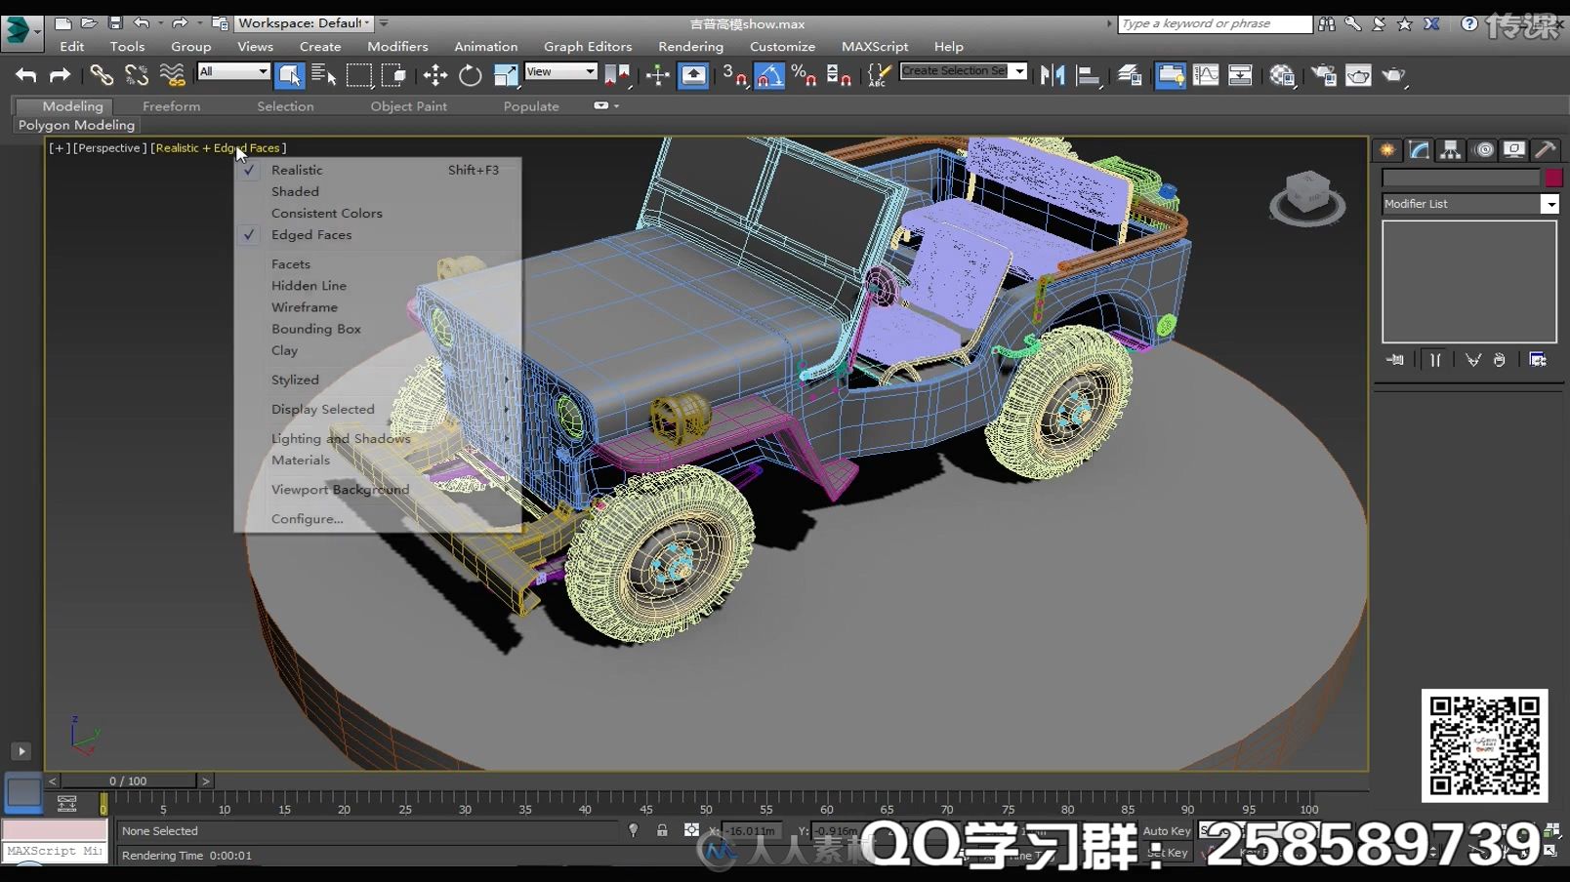Click the Edit Named Selection Sets icon
This screenshot has height=882, width=1570.
tap(879, 75)
